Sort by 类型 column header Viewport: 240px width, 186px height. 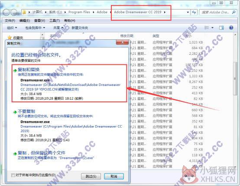(156, 36)
